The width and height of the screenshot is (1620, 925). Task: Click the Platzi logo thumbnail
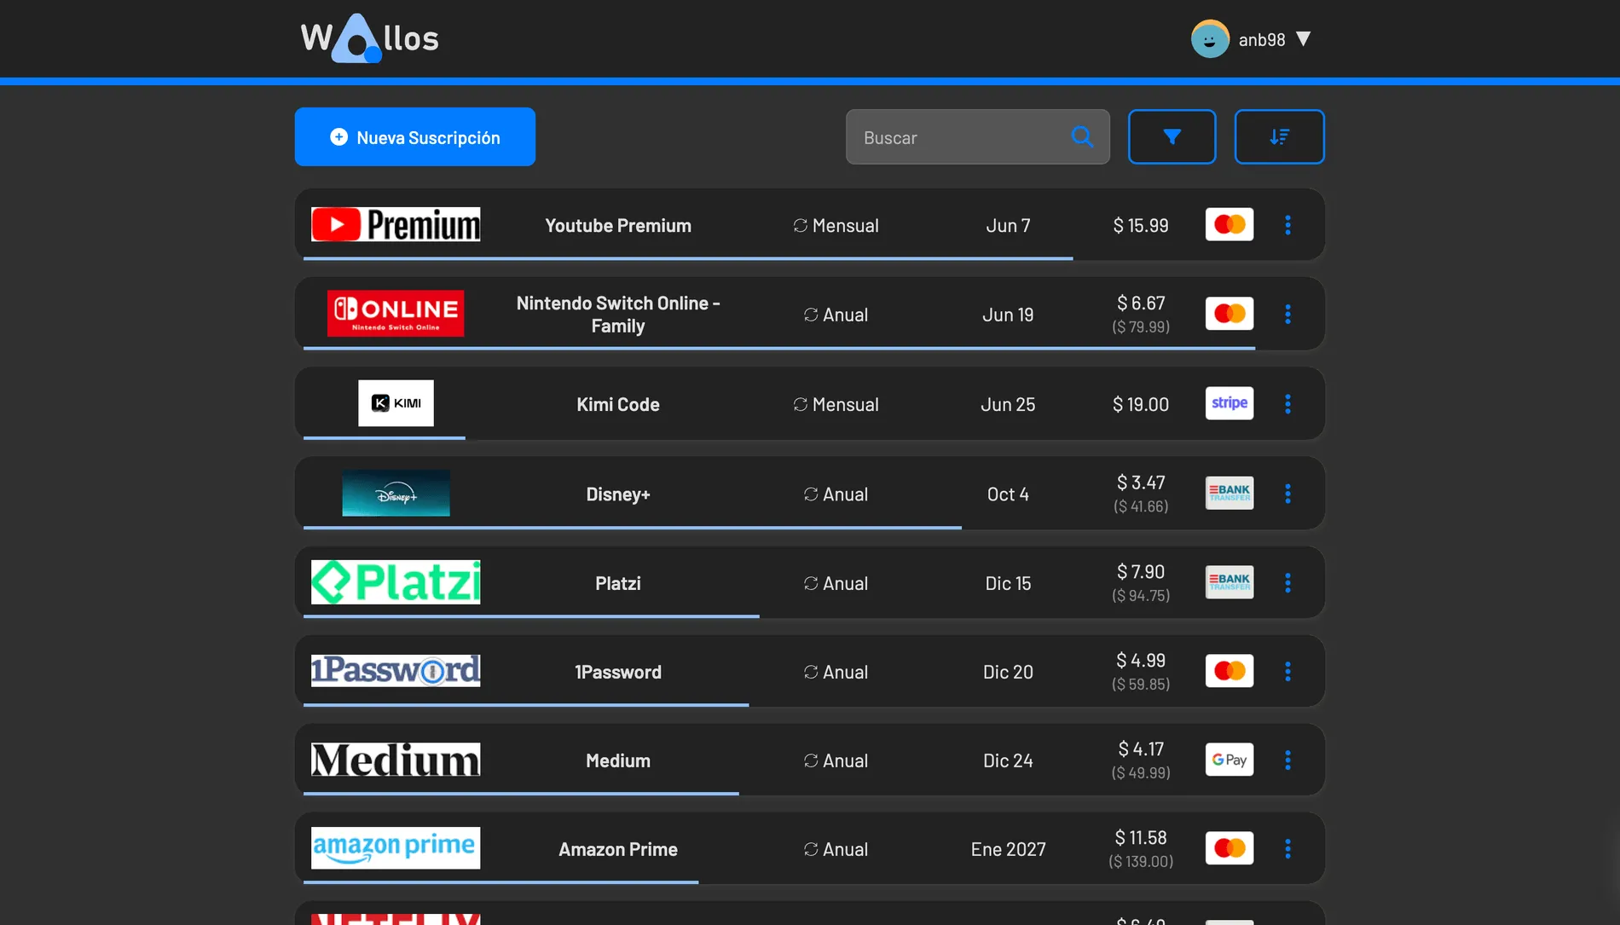coord(396,582)
